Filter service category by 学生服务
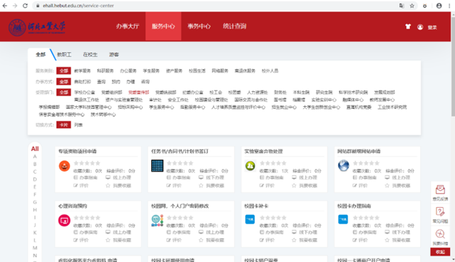 pyautogui.click(x=151, y=70)
